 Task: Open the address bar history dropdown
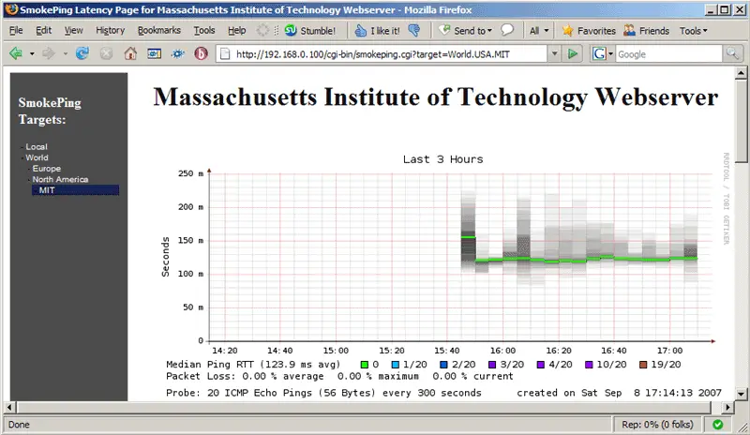(x=554, y=54)
